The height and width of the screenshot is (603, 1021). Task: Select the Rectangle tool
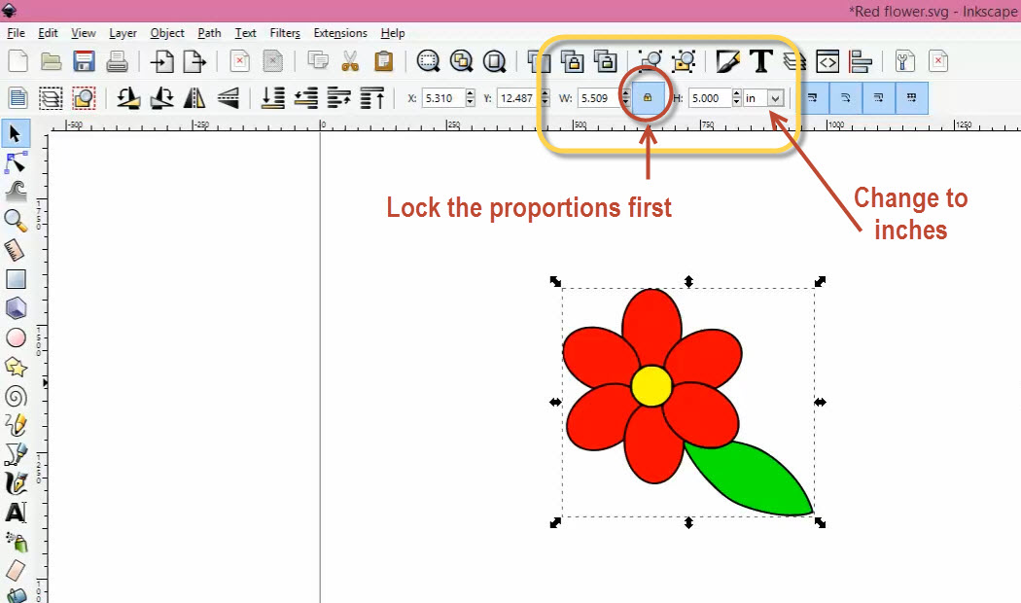(x=16, y=279)
